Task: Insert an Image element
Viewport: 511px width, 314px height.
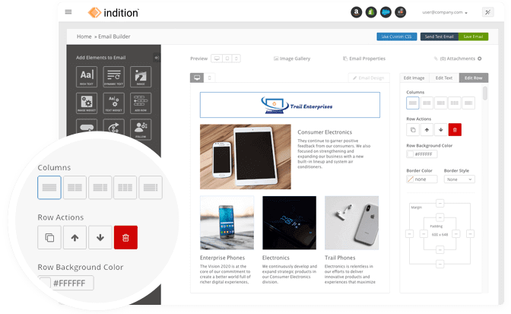Action: [x=140, y=76]
